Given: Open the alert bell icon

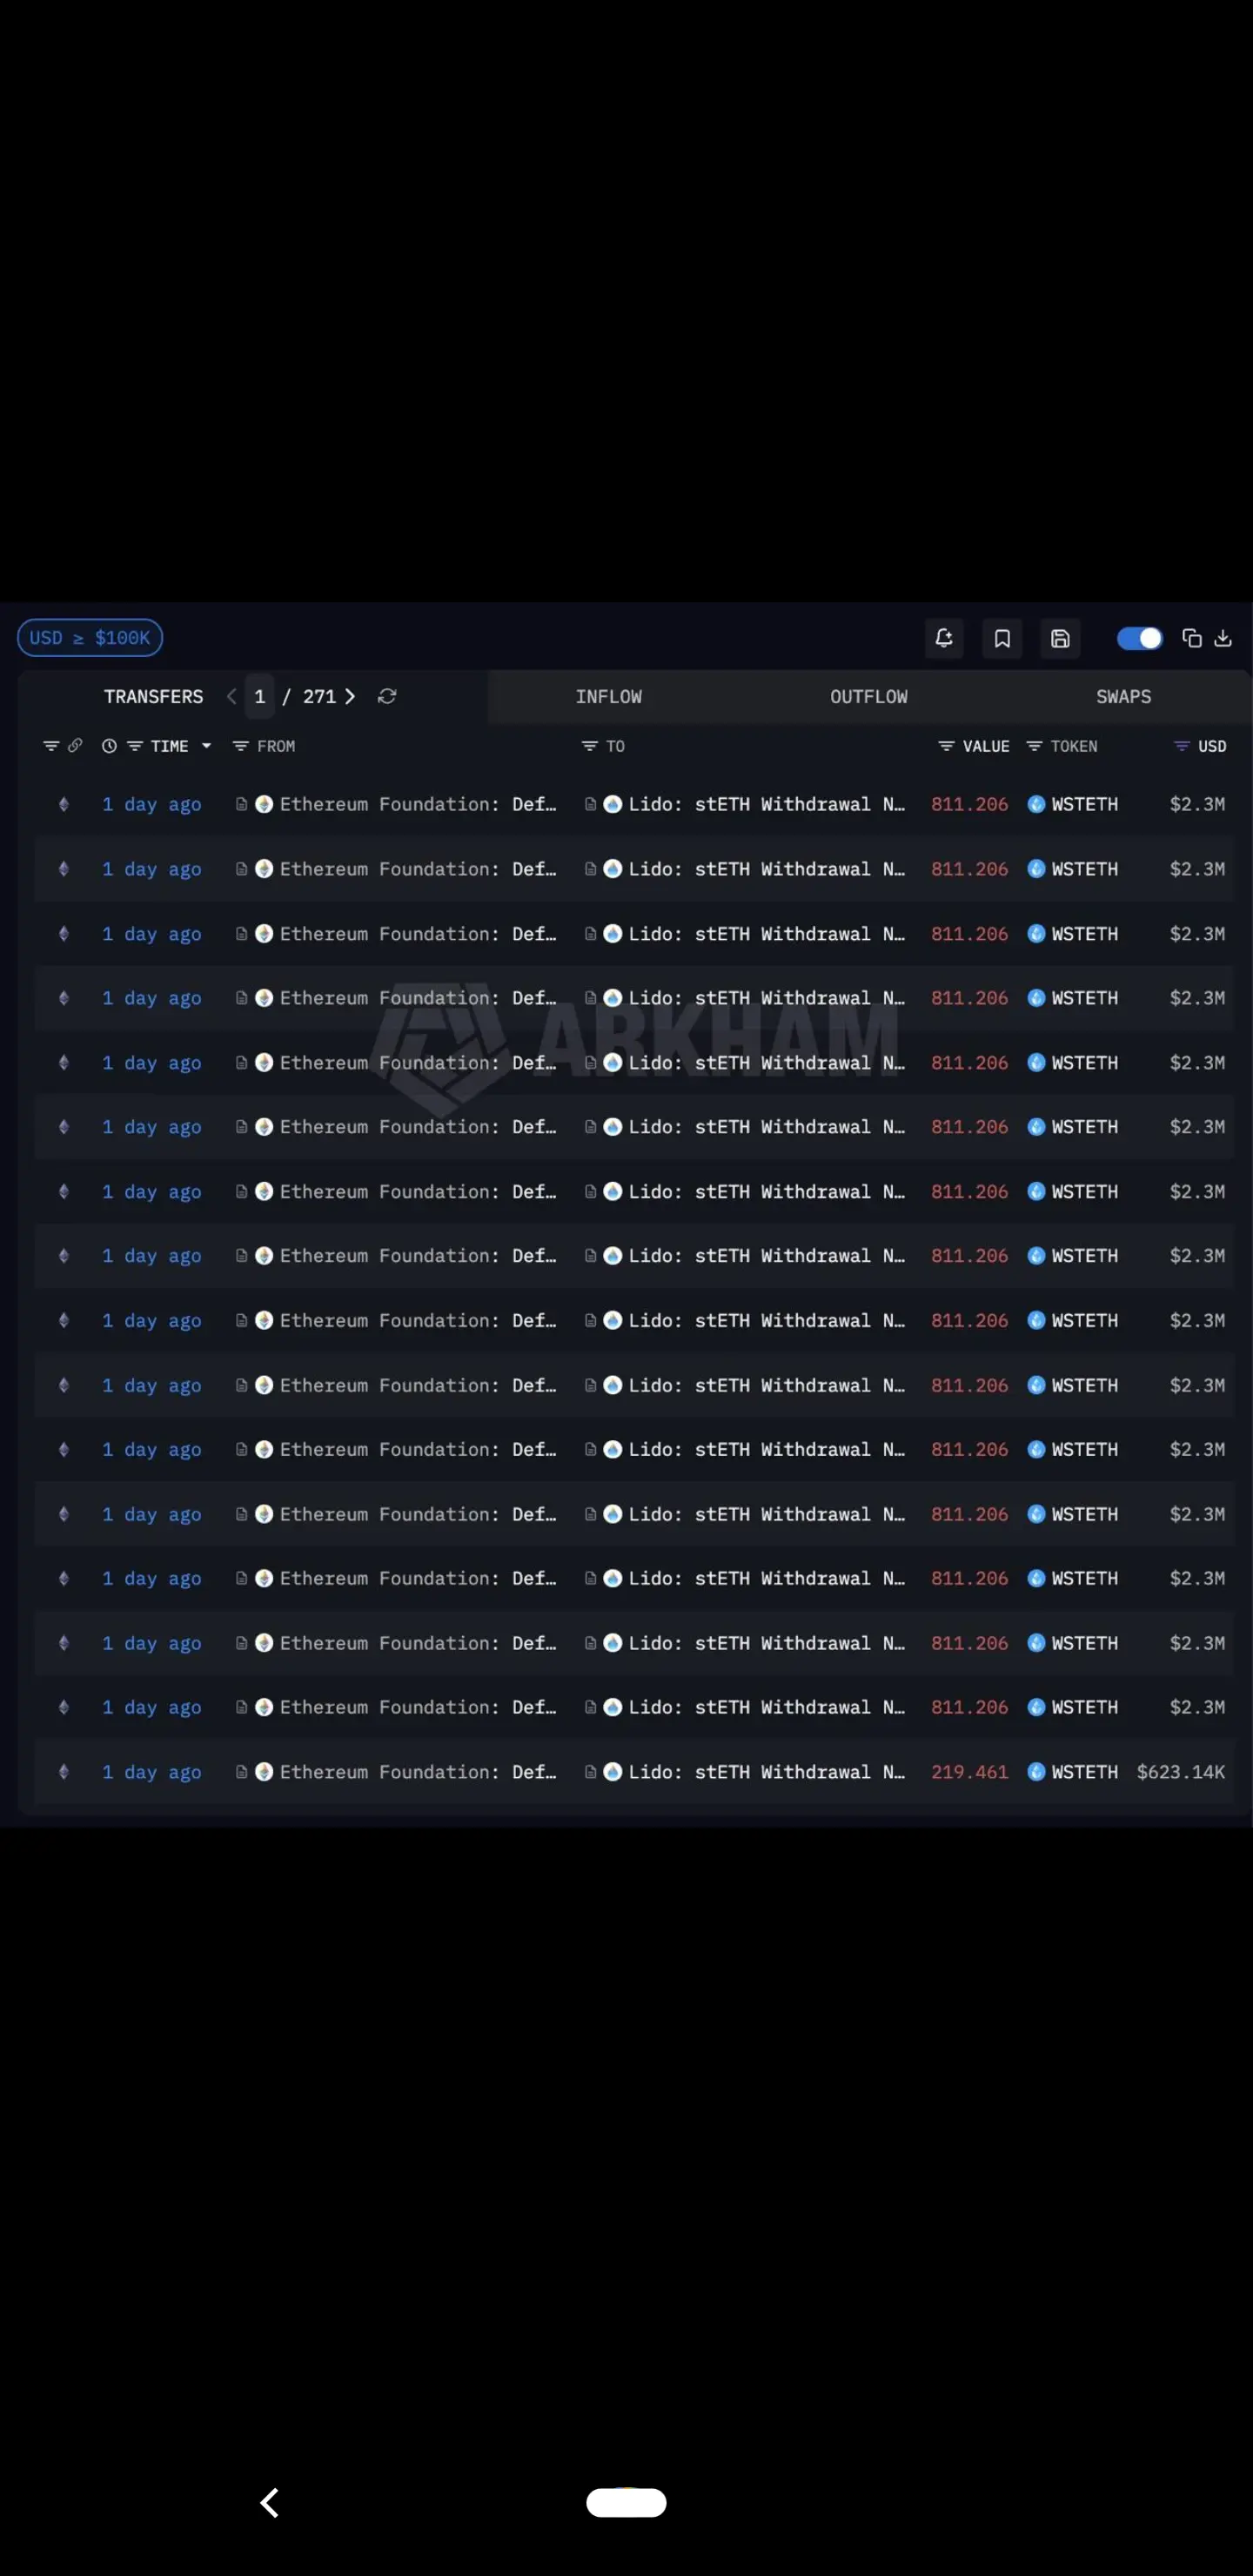Looking at the screenshot, I should [943, 638].
